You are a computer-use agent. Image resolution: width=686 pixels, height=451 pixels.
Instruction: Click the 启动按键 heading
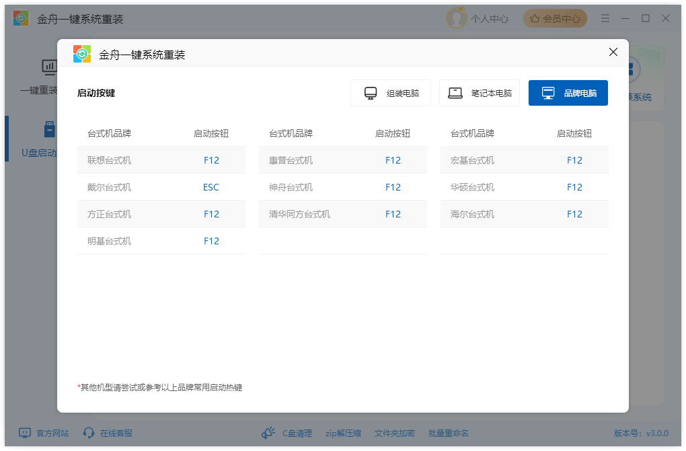click(x=96, y=93)
